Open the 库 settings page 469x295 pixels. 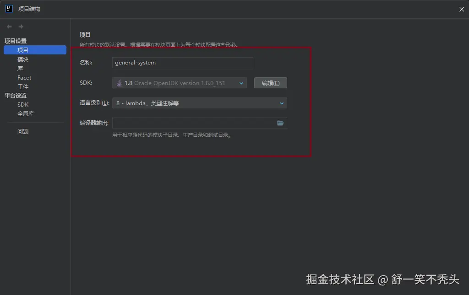coord(20,68)
